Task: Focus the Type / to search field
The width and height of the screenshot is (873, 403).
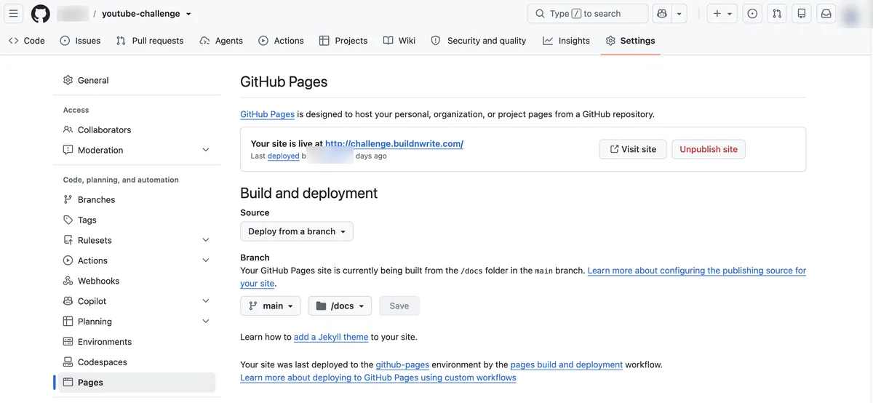Action: [587, 14]
